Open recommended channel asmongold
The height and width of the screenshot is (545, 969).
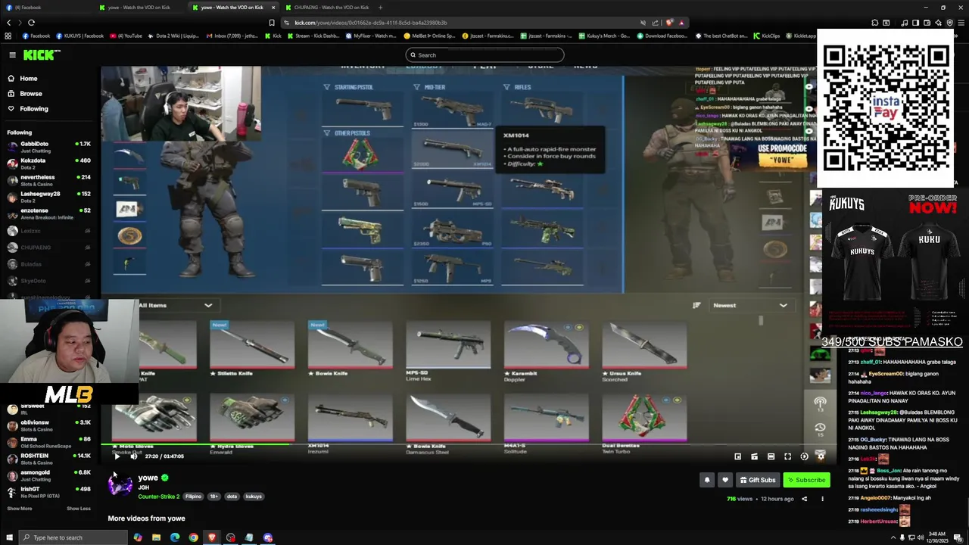pyautogui.click(x=49, y=475)
